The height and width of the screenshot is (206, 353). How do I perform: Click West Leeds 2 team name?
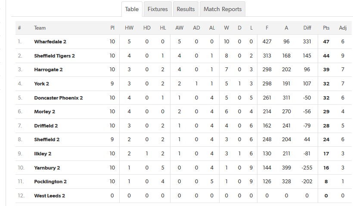point(50,196)
